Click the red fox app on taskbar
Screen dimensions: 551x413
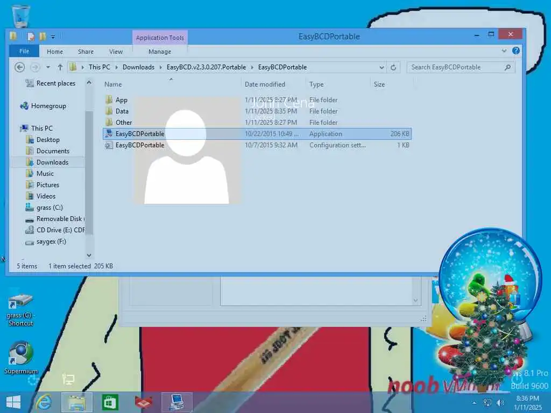143,402
